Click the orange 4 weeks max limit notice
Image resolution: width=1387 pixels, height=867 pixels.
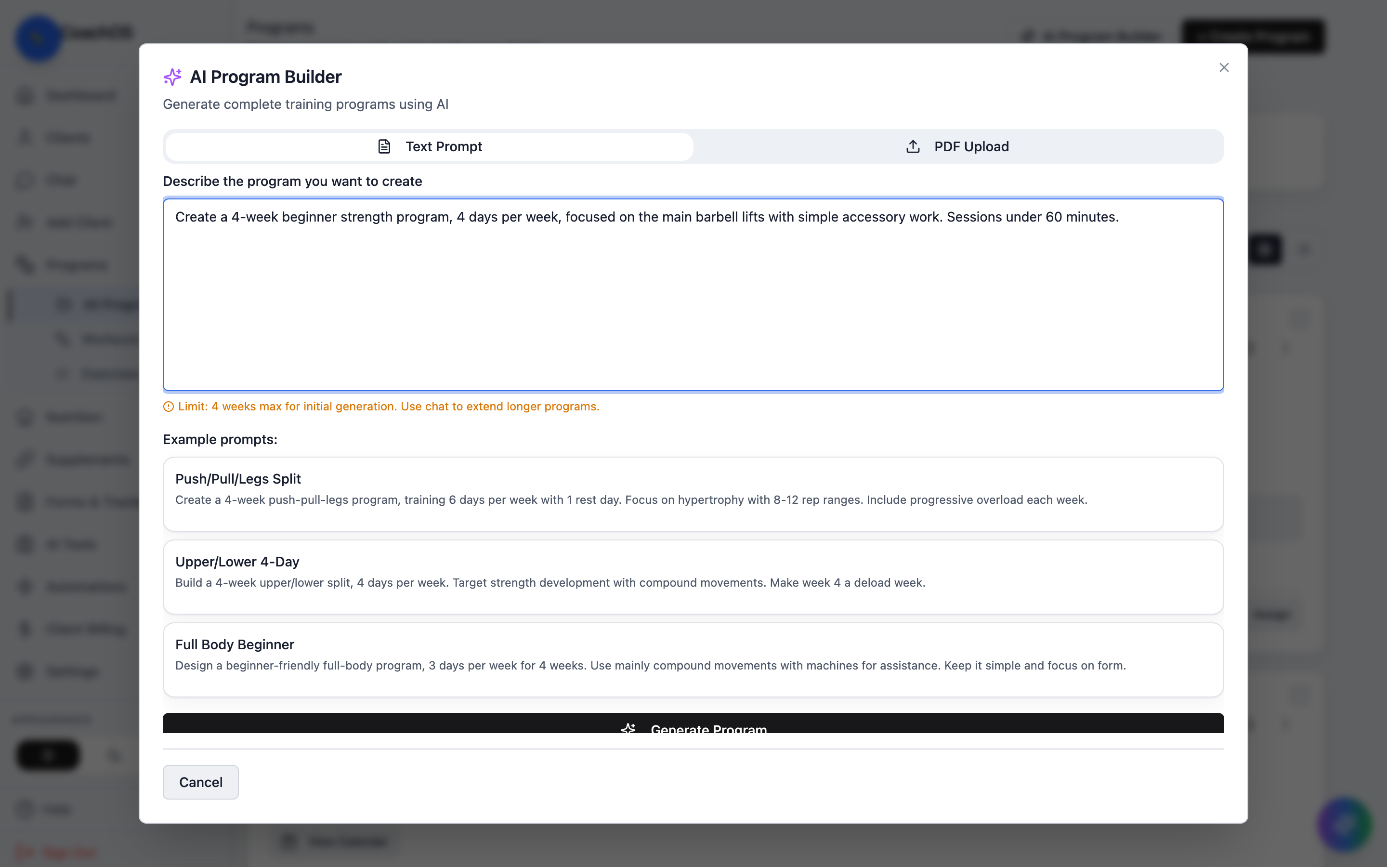coord(381,407)
